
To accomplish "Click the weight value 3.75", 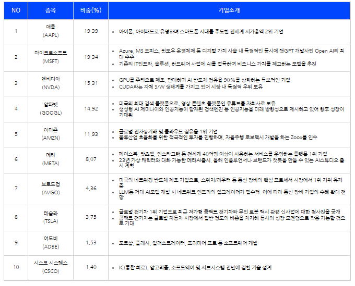I will tap(91, 217).
